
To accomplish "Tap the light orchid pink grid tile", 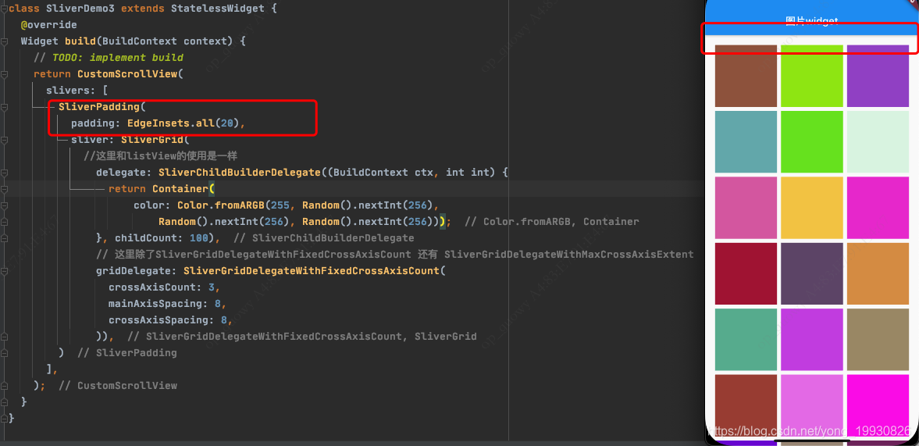I will tap(812, 405).
